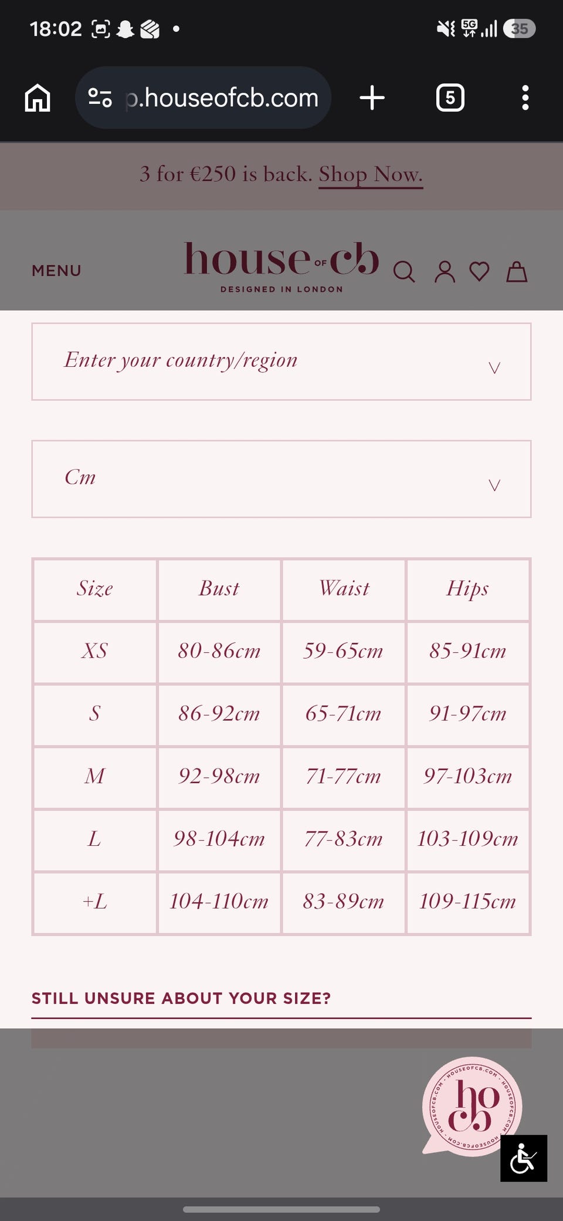Image resolution: width=563 pixels, height=1221 pixels.
Task: Expand the Enter your country/region dropdown
Action: [281, 362]
